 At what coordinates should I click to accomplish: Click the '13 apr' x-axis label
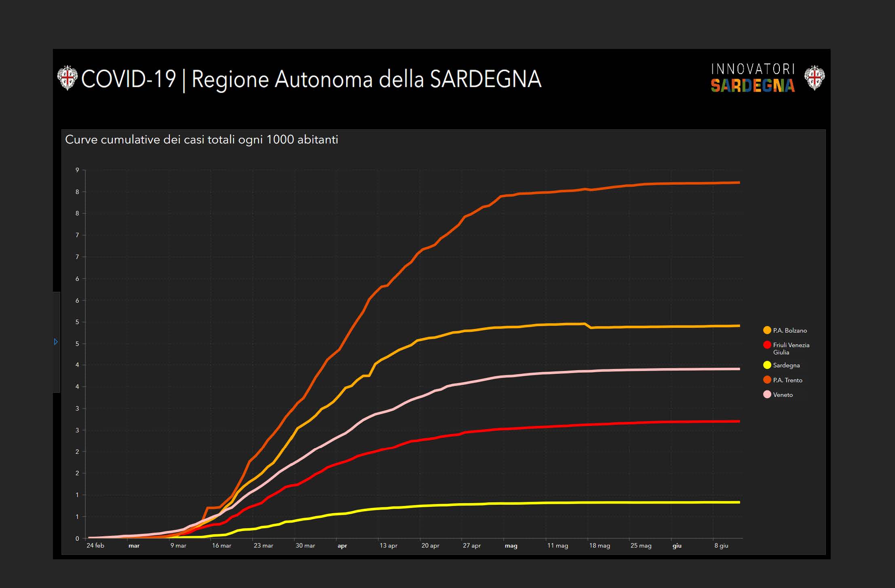pyautogui.click(x=388, y=546)
